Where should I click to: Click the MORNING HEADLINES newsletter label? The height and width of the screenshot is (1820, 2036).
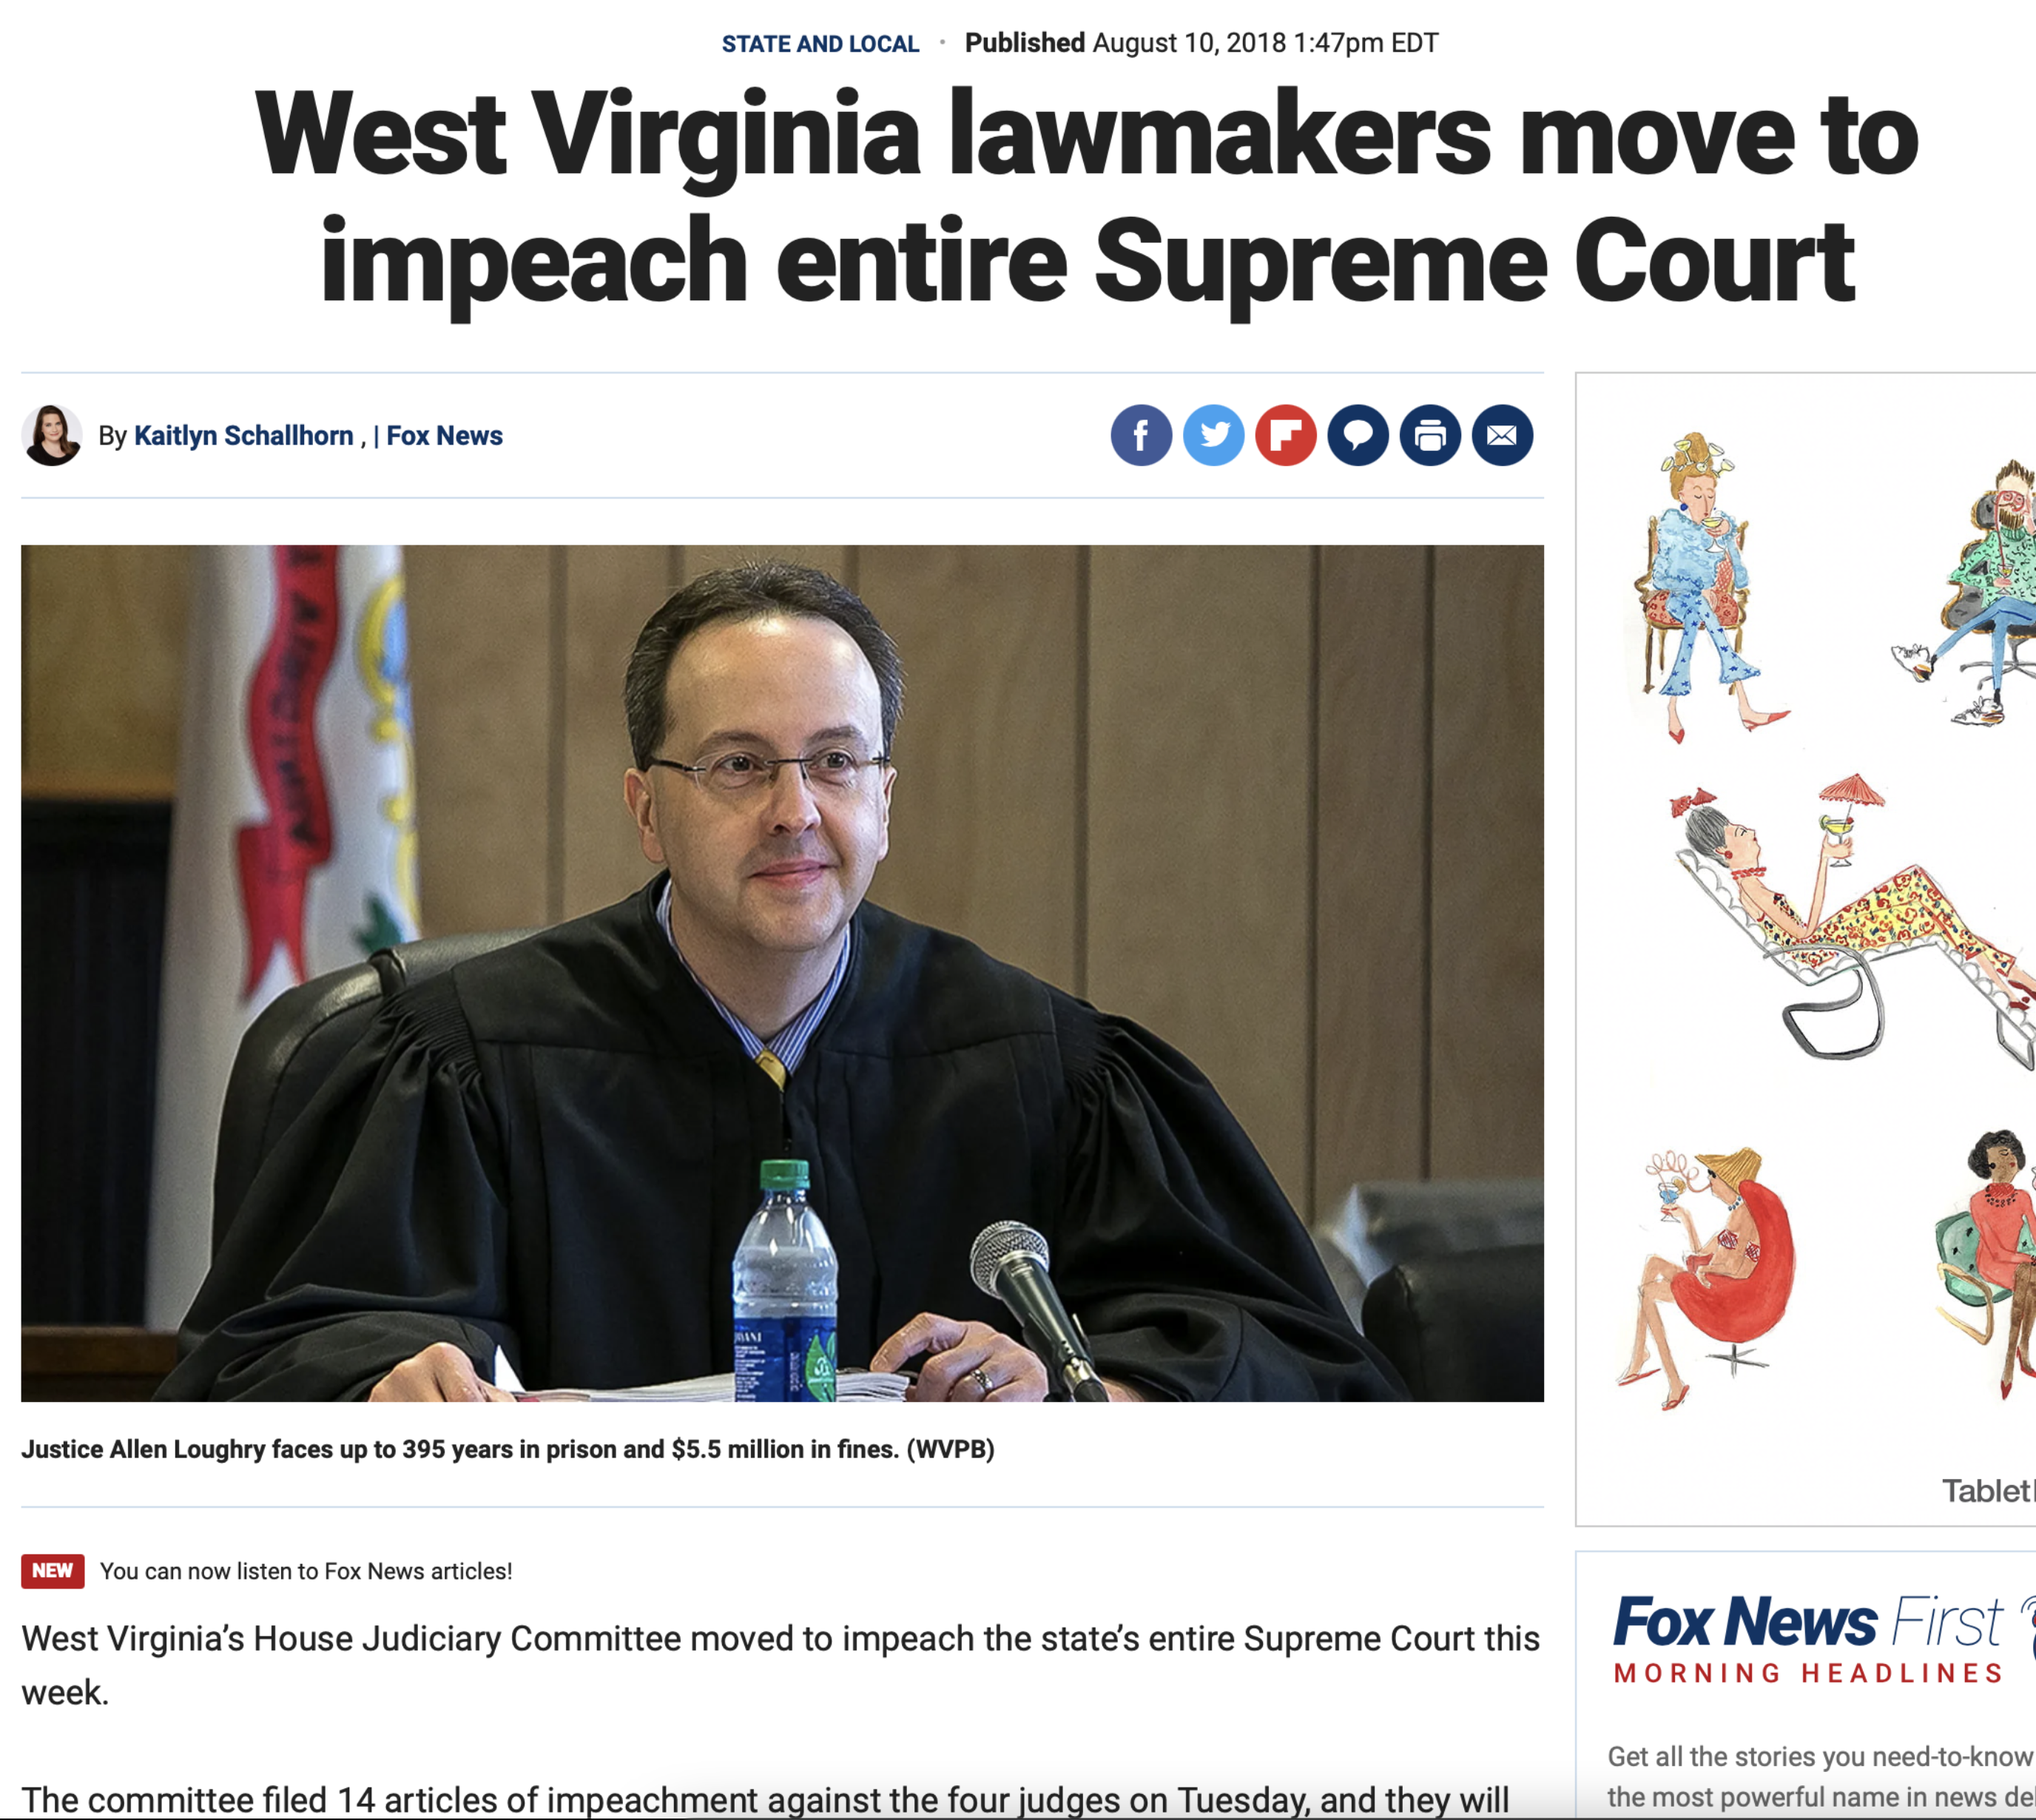pyautogui.click(x=1808, y=1674)
